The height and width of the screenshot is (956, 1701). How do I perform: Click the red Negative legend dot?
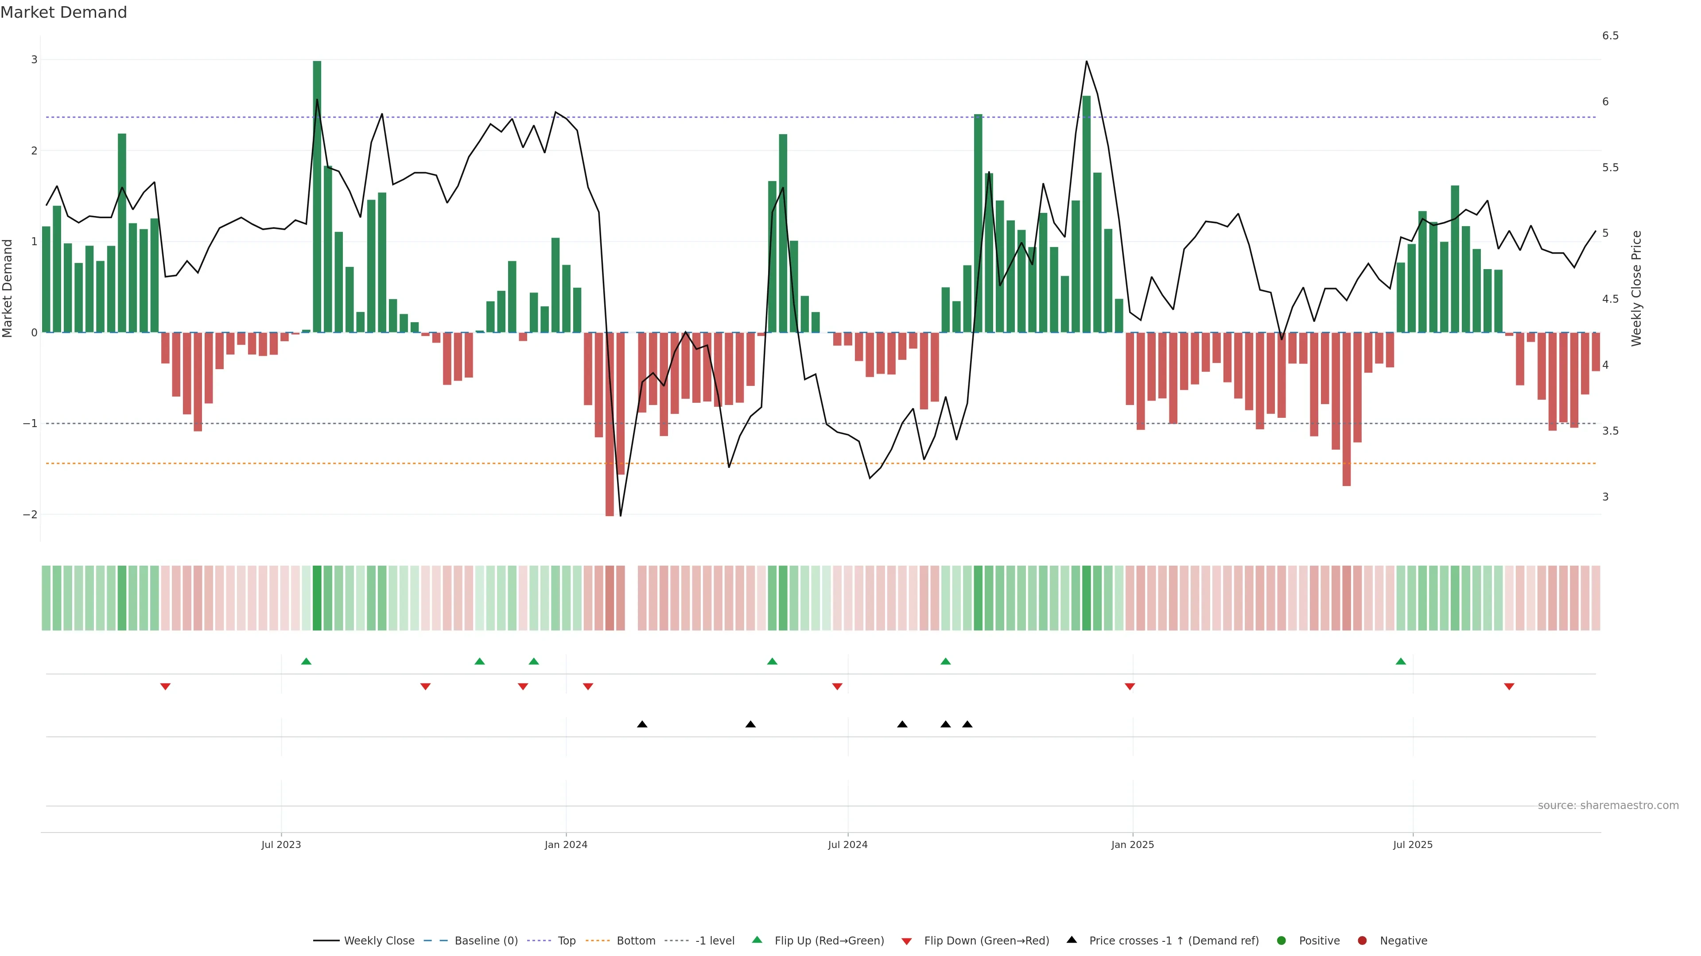click(x=1362, y=940)
